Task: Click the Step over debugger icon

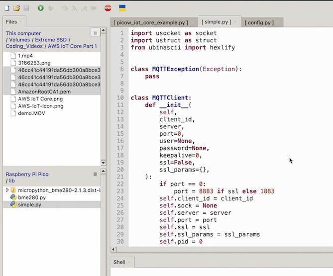Action: (64, 8)
